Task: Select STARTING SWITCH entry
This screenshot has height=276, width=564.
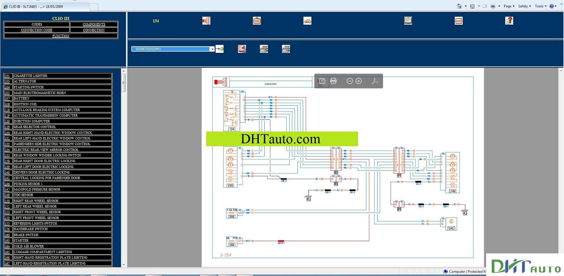Action: 62,87
